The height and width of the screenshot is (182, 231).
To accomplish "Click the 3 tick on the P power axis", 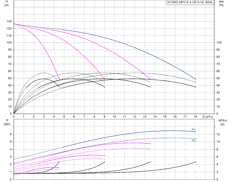I will pyautogui.click(x=10, y=157).
